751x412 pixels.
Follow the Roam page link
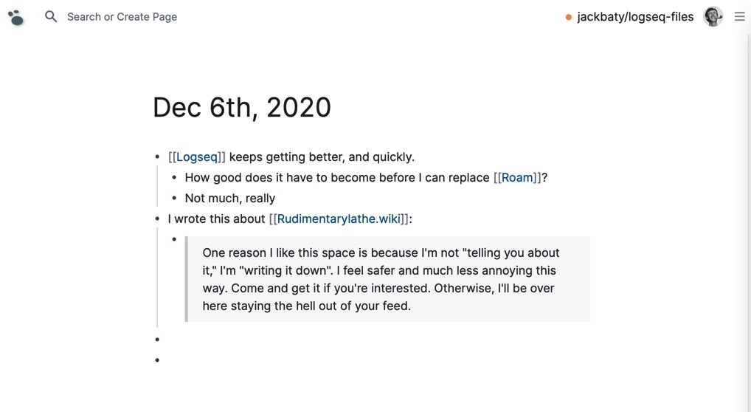coord(517,177)
